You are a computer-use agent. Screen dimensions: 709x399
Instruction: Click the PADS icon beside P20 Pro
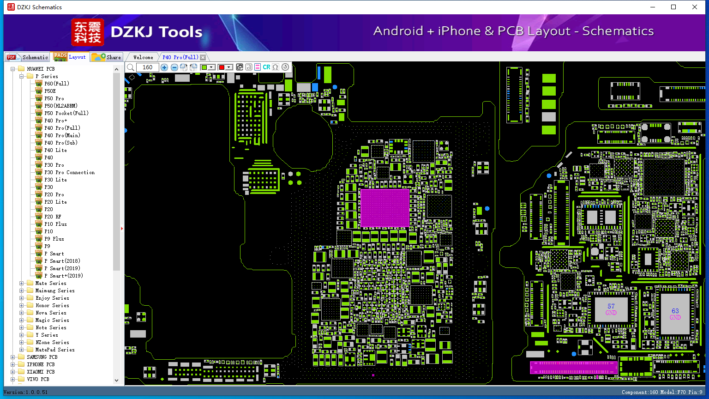(x=39, y=194)
